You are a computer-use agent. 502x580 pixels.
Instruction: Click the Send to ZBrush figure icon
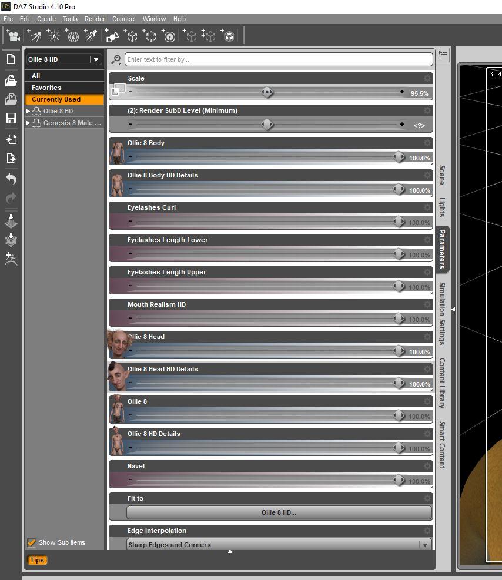coord(11,259)
